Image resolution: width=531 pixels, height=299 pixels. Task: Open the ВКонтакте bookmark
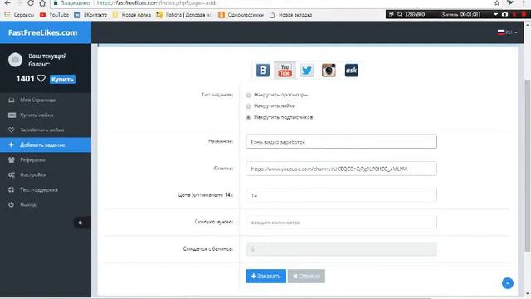pos(90,15)
